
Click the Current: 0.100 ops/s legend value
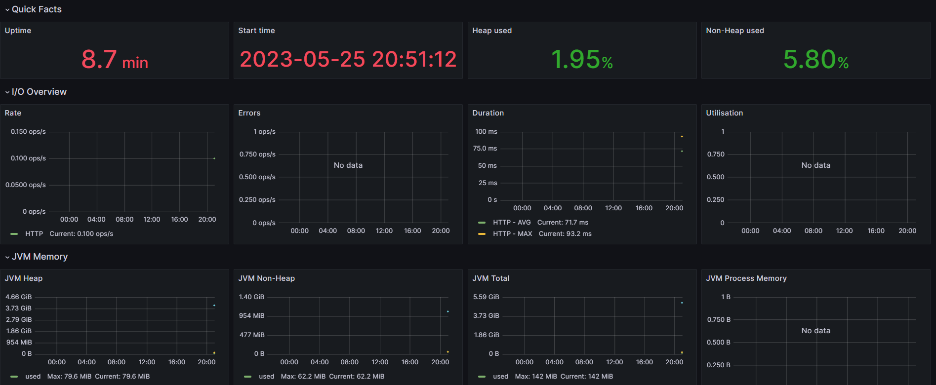tap(81, 234)
